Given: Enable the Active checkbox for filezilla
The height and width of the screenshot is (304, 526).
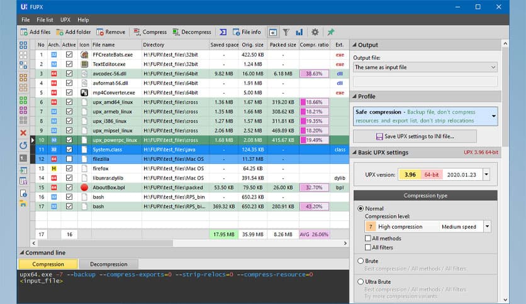Looking at the screenshot, I should click(x=69, y=159).
